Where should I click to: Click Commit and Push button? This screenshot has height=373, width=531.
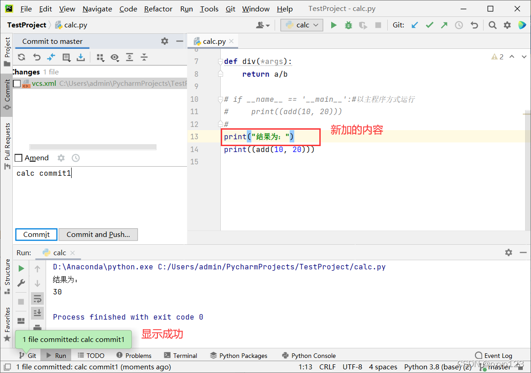(x=98, y=234)
